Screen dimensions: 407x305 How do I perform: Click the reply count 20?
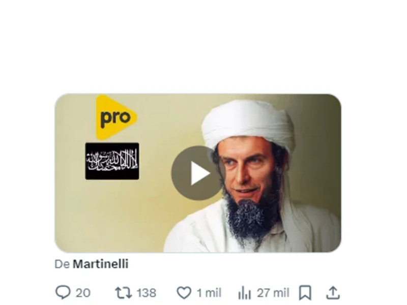[83, 293]
